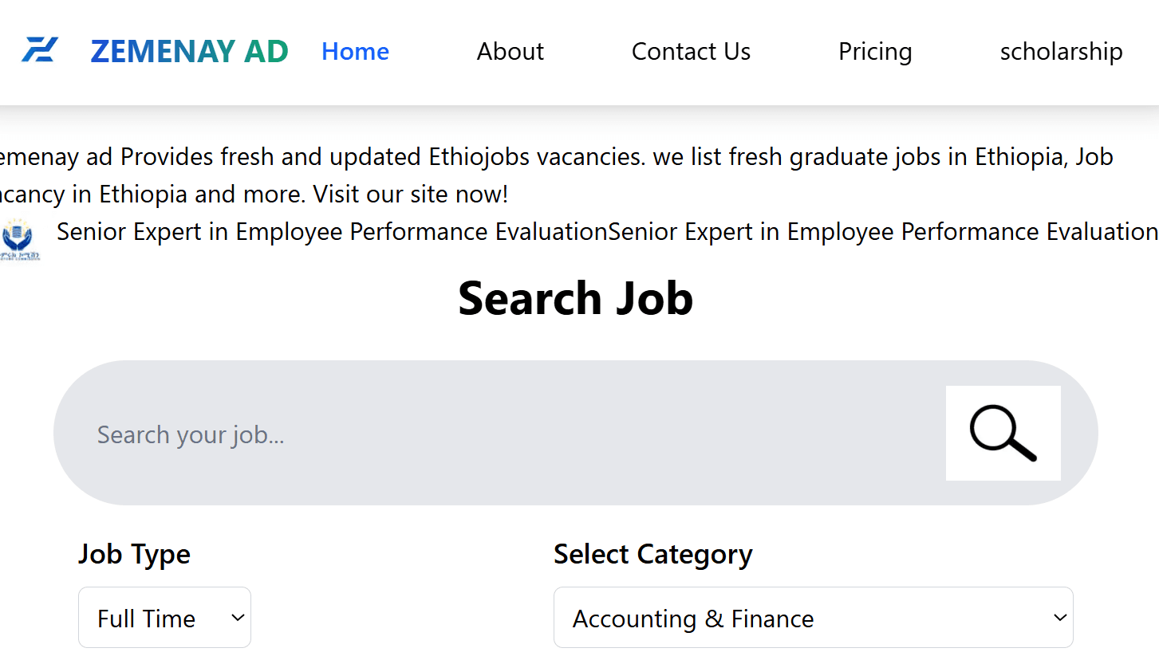The width and height of the screenshot is (1159, 656).
Task: Select the Home menu item
Action: [x=355, y=51]
